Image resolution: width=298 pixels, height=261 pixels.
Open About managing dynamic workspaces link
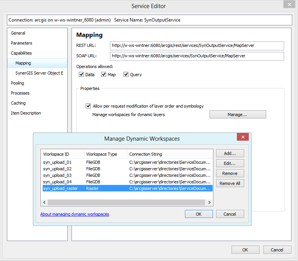75,214
